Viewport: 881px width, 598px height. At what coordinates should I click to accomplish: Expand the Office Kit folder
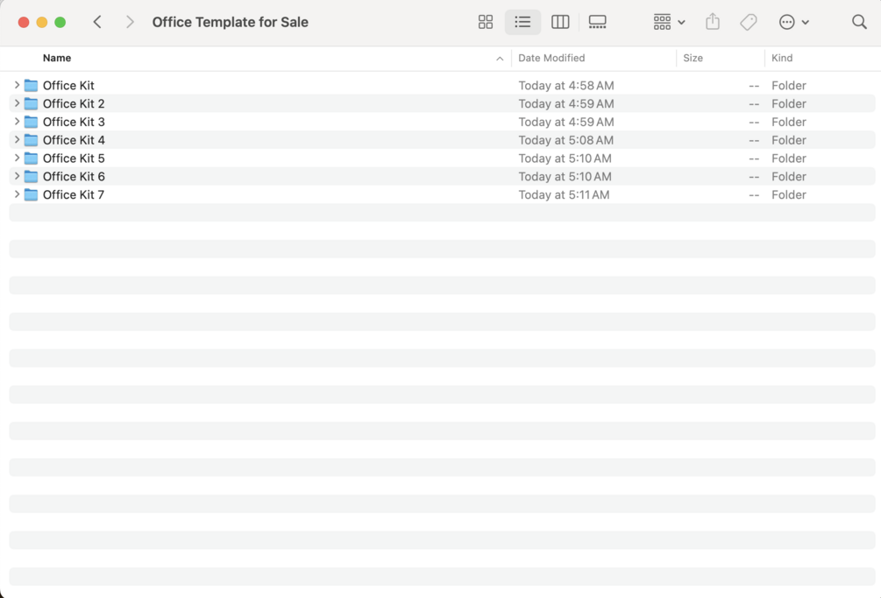(16, 85)
